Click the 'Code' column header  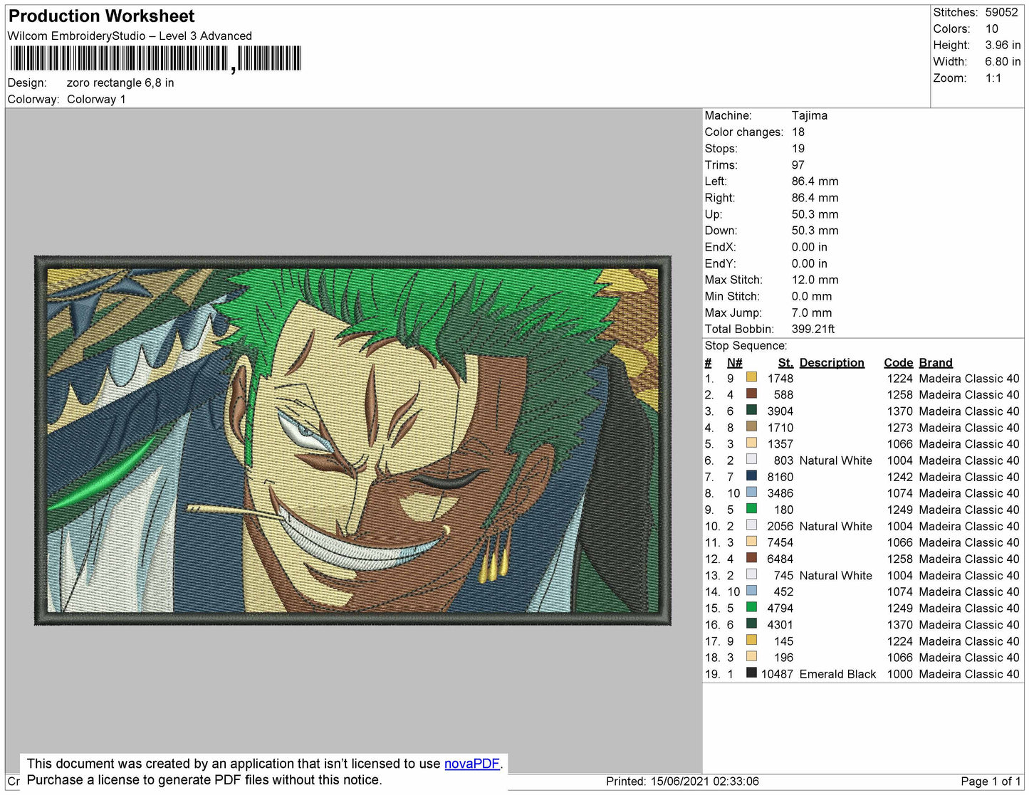click(x=899, y=362)
